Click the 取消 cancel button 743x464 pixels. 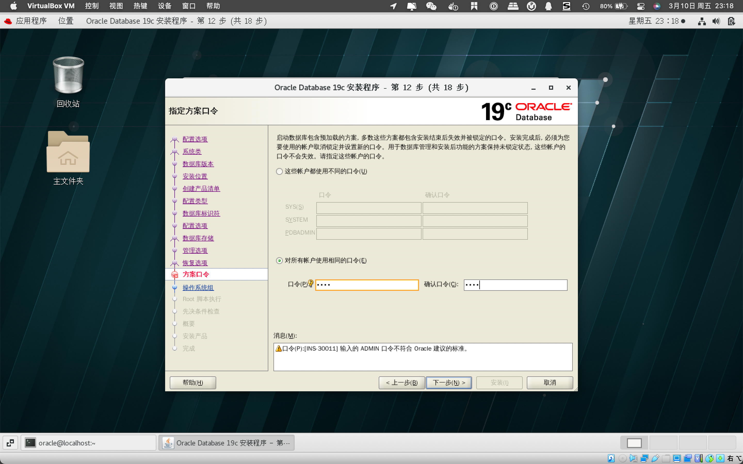coord(550,382)
